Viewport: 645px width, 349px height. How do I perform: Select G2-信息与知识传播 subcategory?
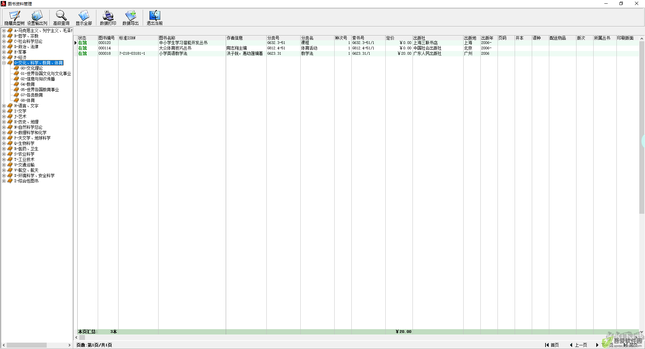click(38, 79)
